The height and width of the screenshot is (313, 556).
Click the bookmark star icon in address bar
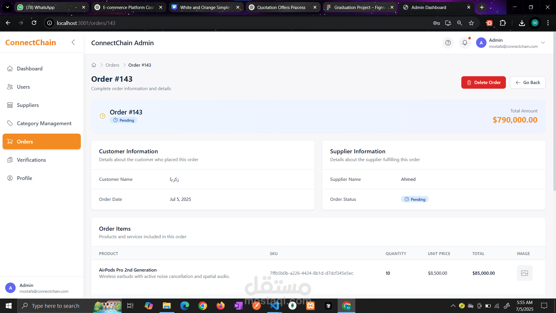(x=471, y=23)
